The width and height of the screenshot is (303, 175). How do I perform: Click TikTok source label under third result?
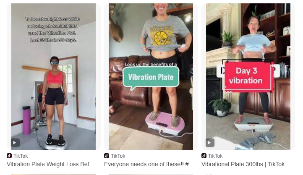tap(215, 156)
